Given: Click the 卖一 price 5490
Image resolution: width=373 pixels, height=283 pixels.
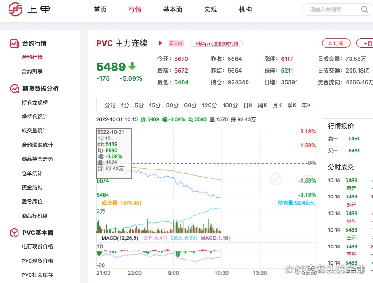Looking at the screenshot, I should point(355,138).
